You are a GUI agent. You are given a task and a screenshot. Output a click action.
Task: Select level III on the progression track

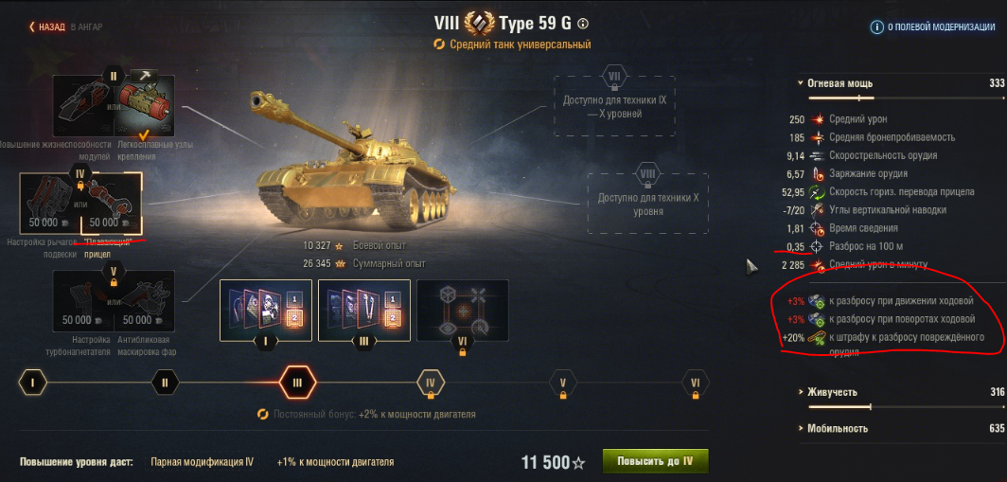(x=297, y=383)
